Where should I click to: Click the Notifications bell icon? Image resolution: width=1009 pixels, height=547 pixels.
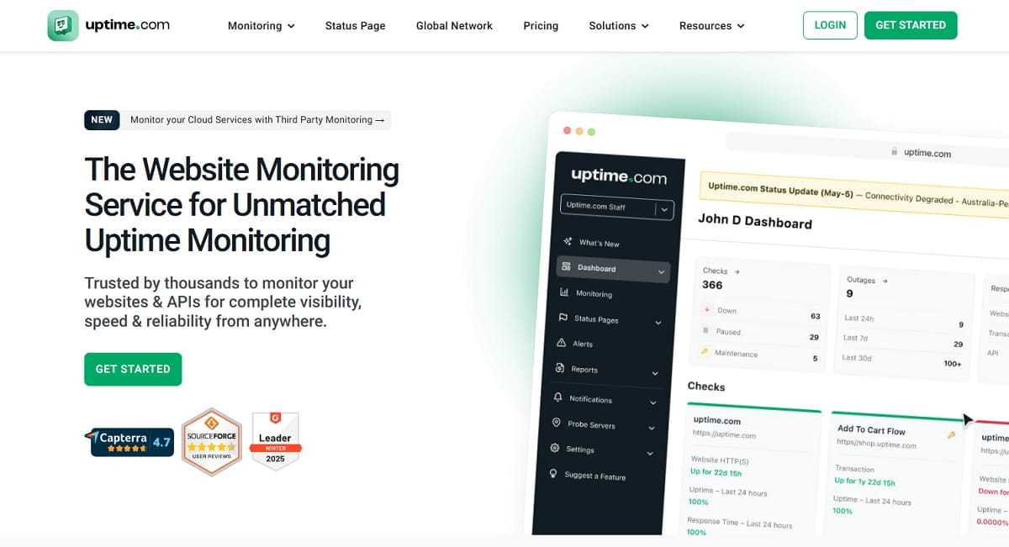tap(557, 397)
